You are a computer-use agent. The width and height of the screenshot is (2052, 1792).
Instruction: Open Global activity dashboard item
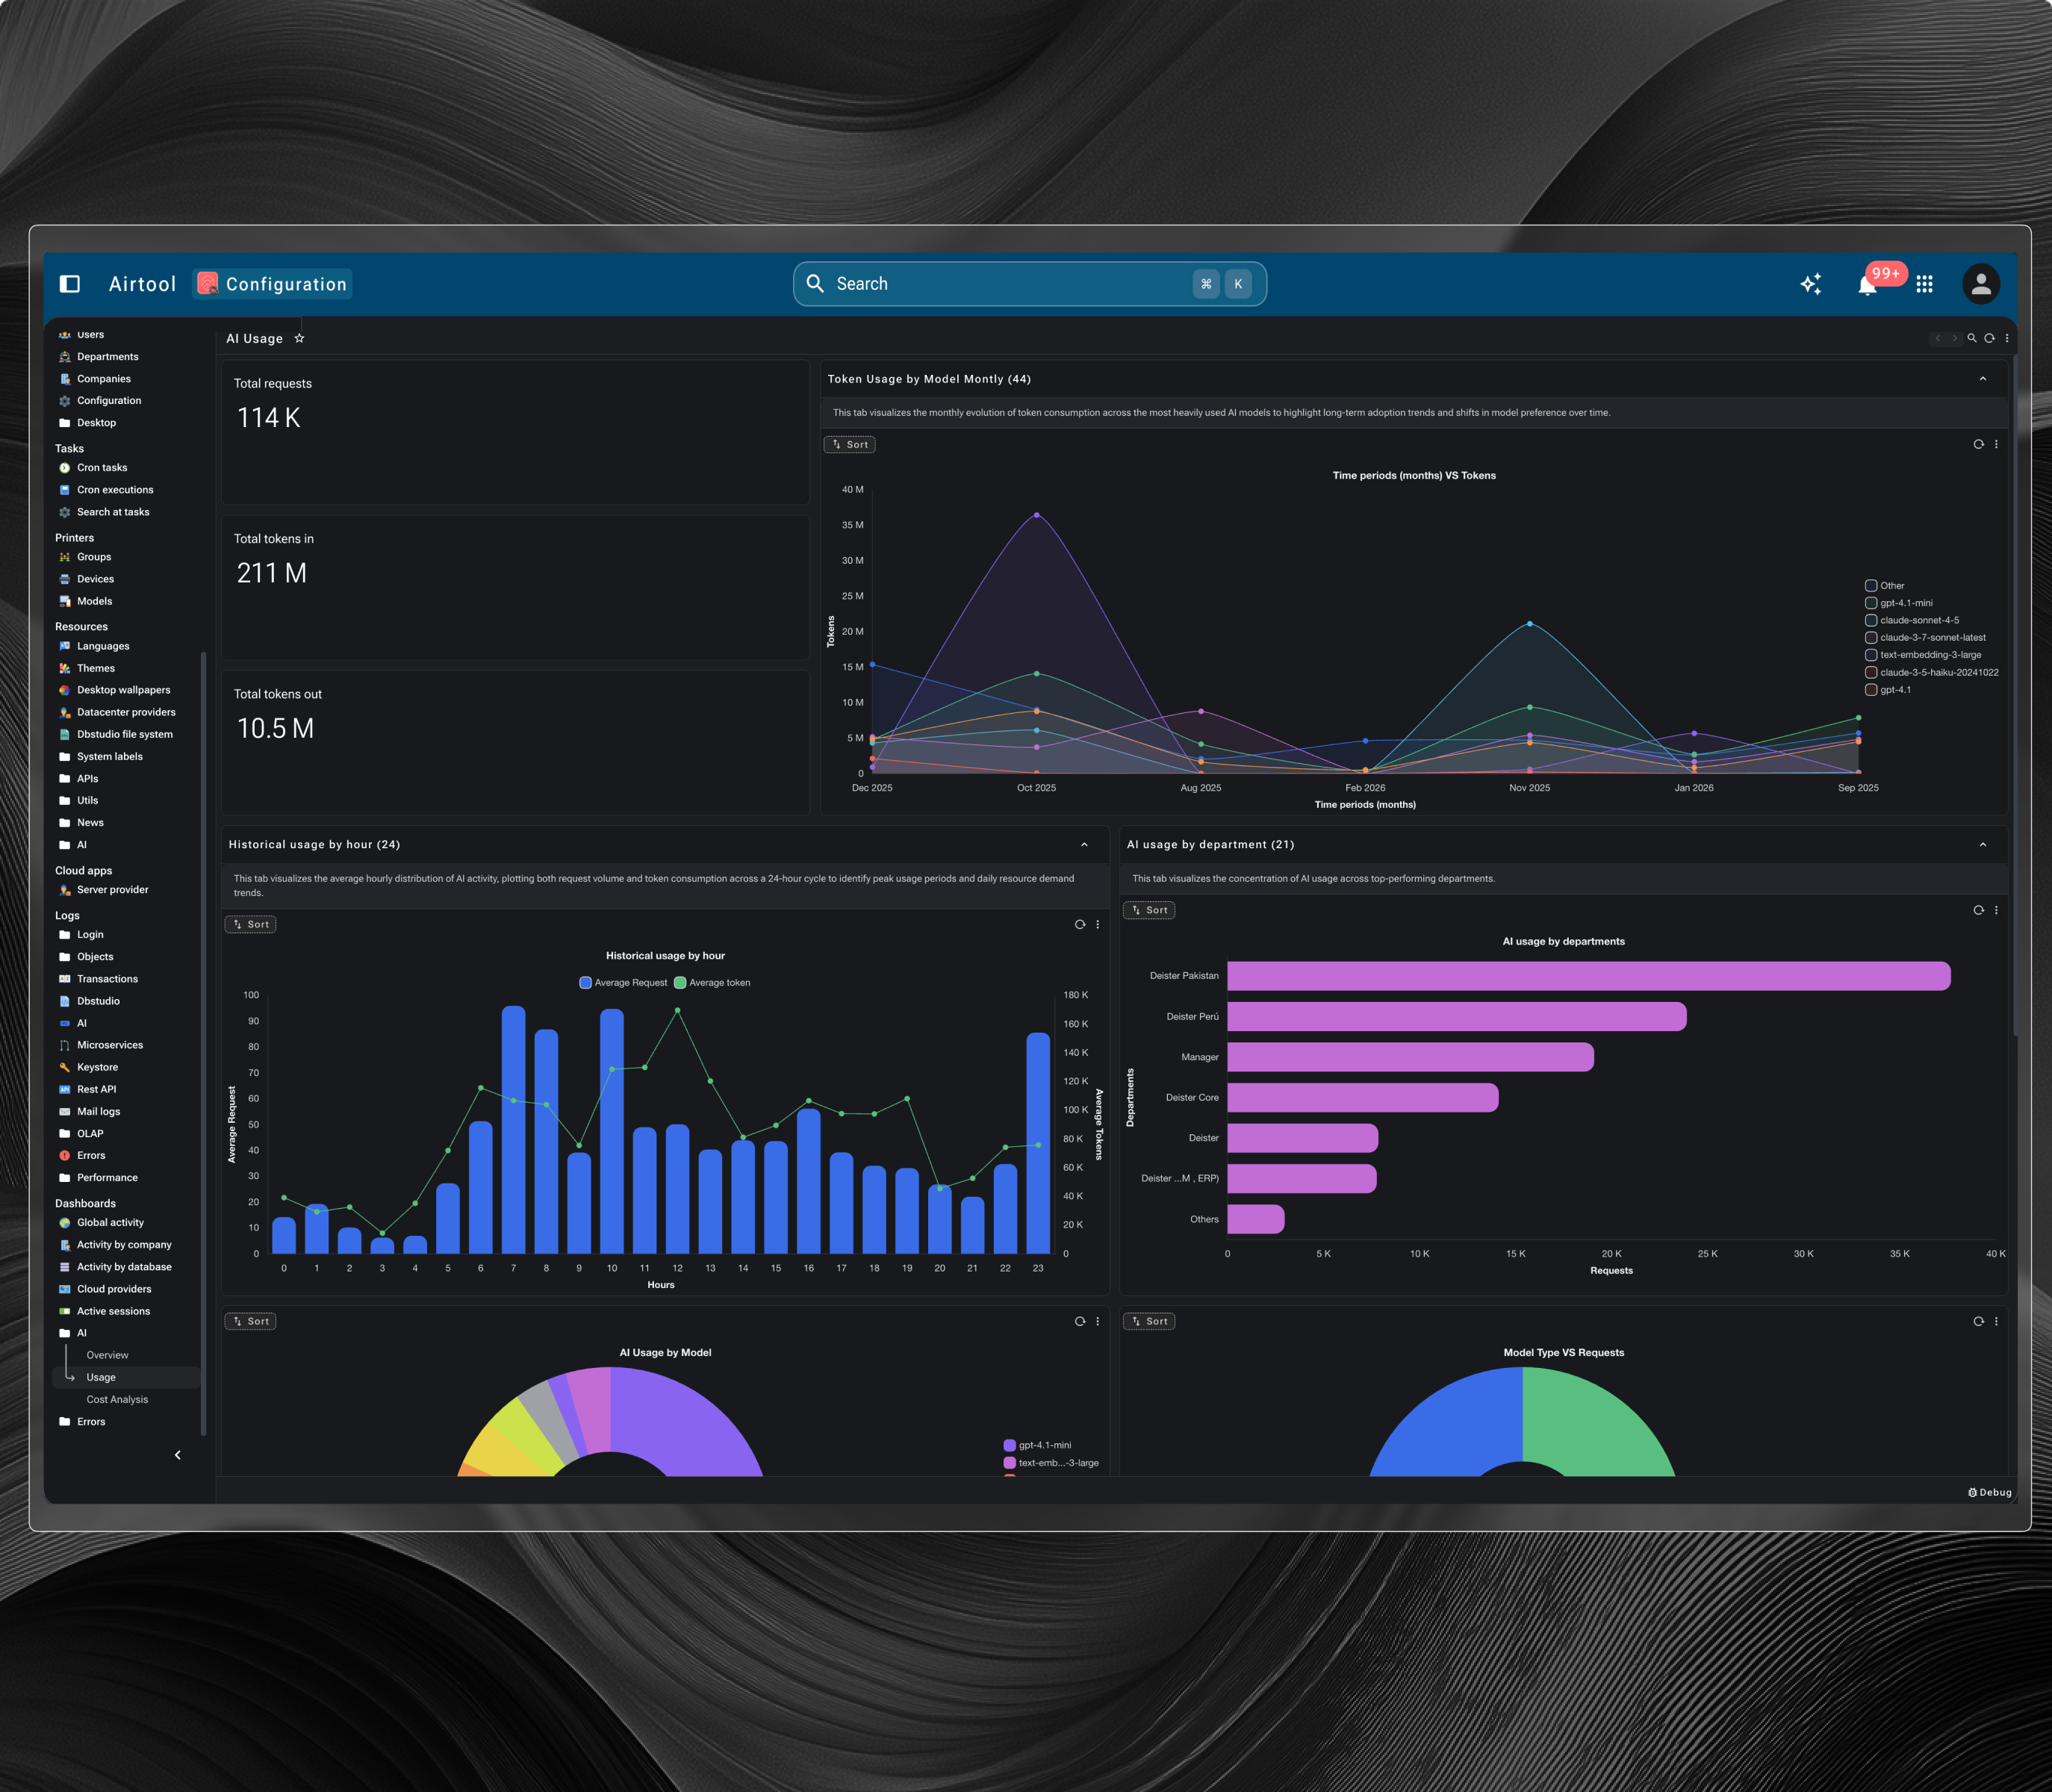[110, 1222]
